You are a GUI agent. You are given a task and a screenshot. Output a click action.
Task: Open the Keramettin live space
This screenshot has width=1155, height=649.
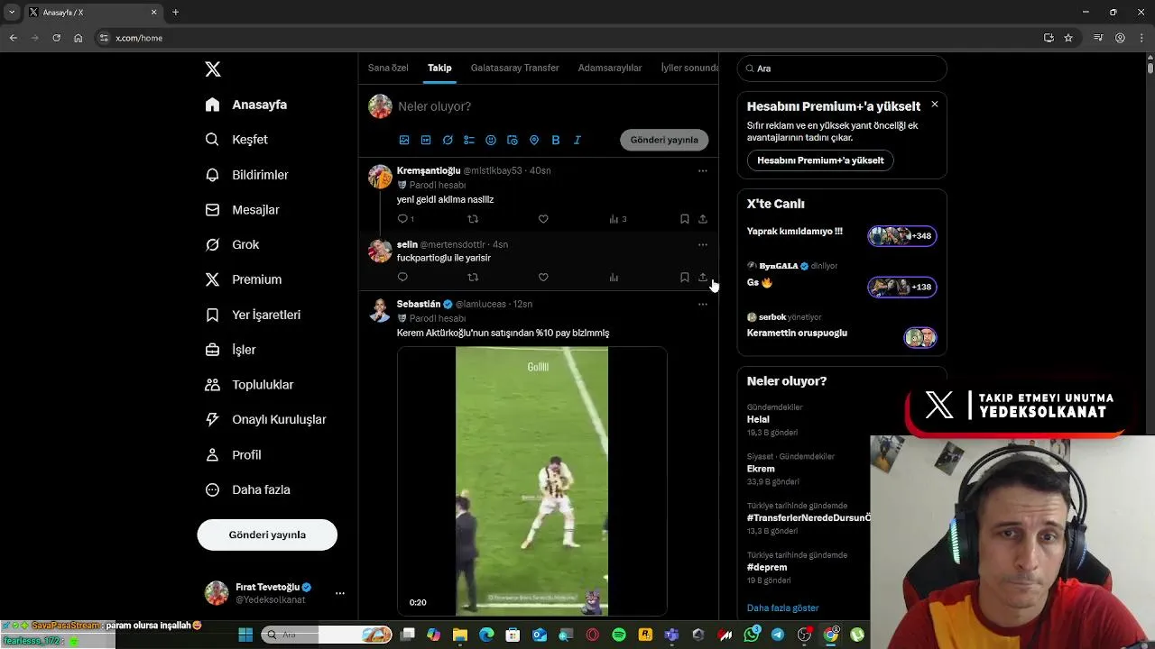click(x=920, y=338)
